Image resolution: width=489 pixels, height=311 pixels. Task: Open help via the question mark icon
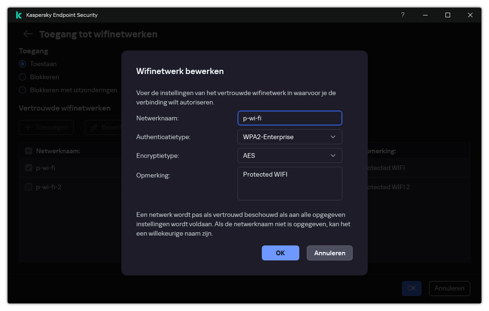[x=402, y=15]
